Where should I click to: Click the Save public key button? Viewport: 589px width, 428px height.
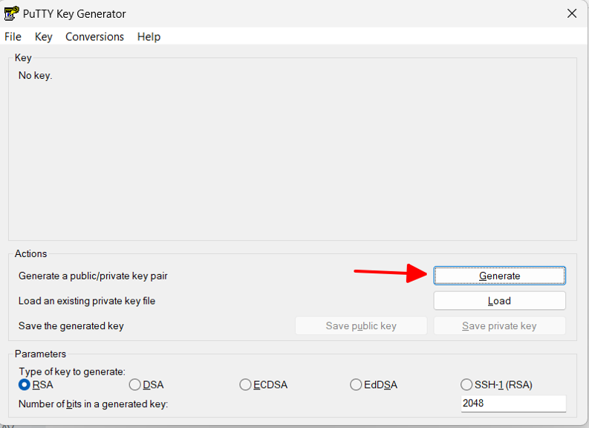point(361,326)
